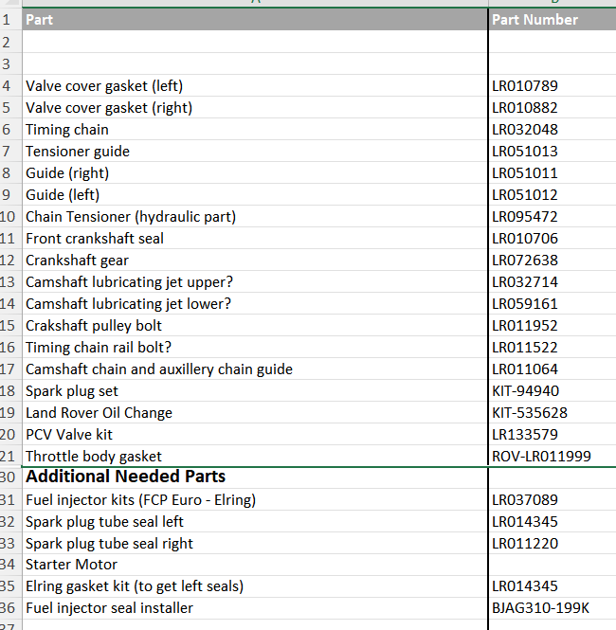Select part number LR032714
The image size is (616, 630).
click(553, 281)
